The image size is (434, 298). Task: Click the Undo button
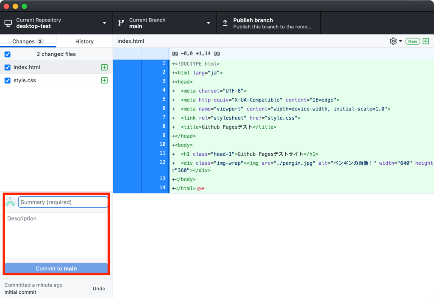coord(99,288)
